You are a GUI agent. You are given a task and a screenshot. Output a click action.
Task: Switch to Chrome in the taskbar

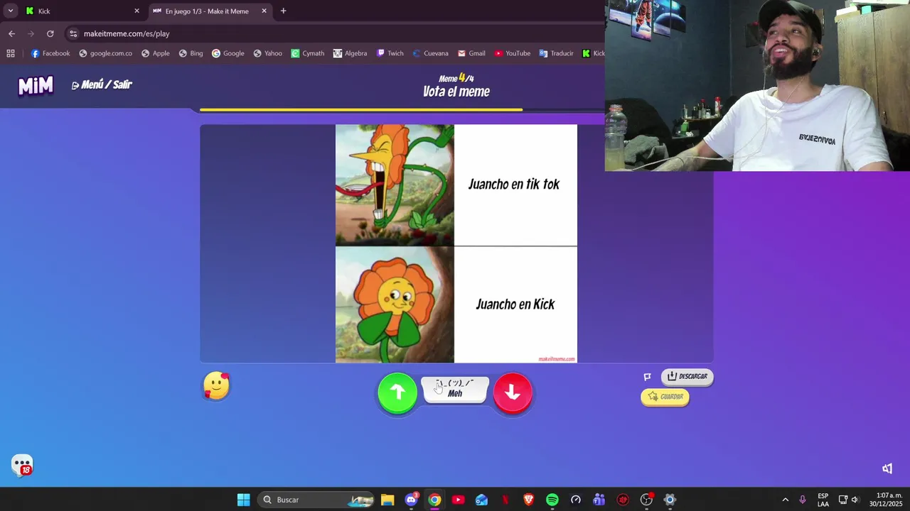pyautogui.click(x=434, y=500)
